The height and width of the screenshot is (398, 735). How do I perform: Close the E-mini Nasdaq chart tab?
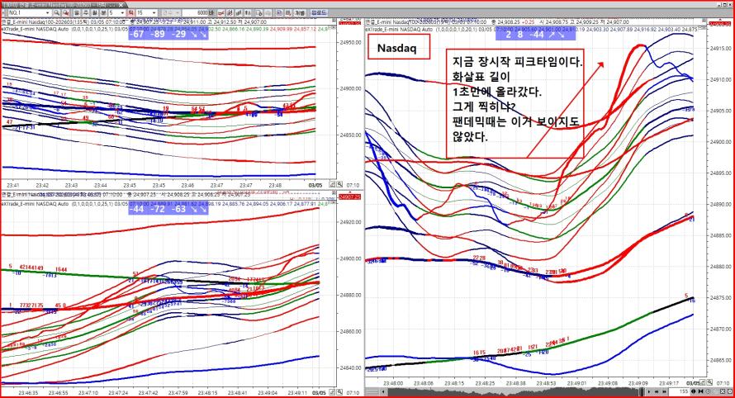click(x=121, y=5)
